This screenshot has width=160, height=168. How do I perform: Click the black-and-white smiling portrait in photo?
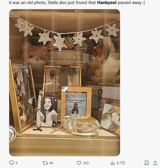pos(48,112)
